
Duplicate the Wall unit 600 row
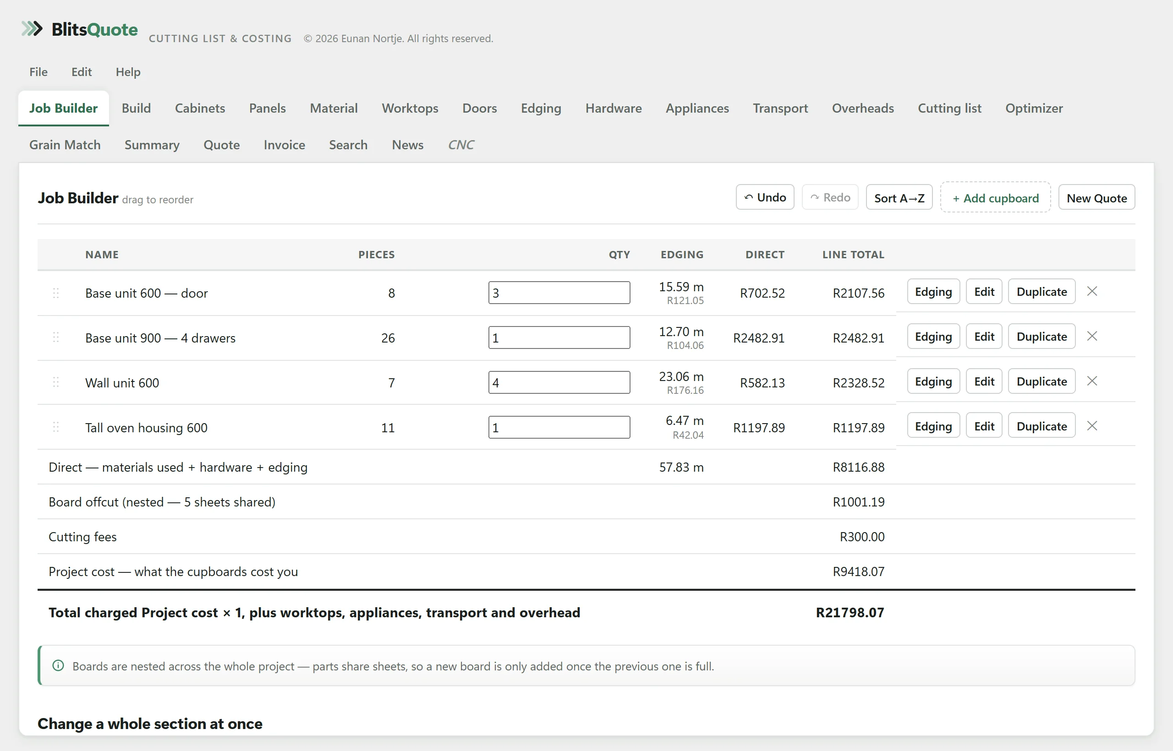[x=1042, y=381]
